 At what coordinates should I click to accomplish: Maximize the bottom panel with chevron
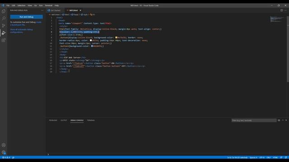click(283, 120)
